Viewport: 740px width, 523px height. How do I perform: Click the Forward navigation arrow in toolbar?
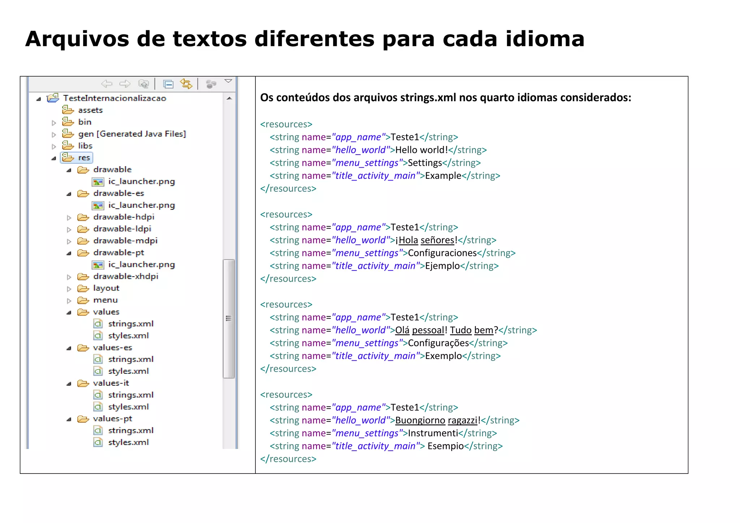tap(125, 84)
